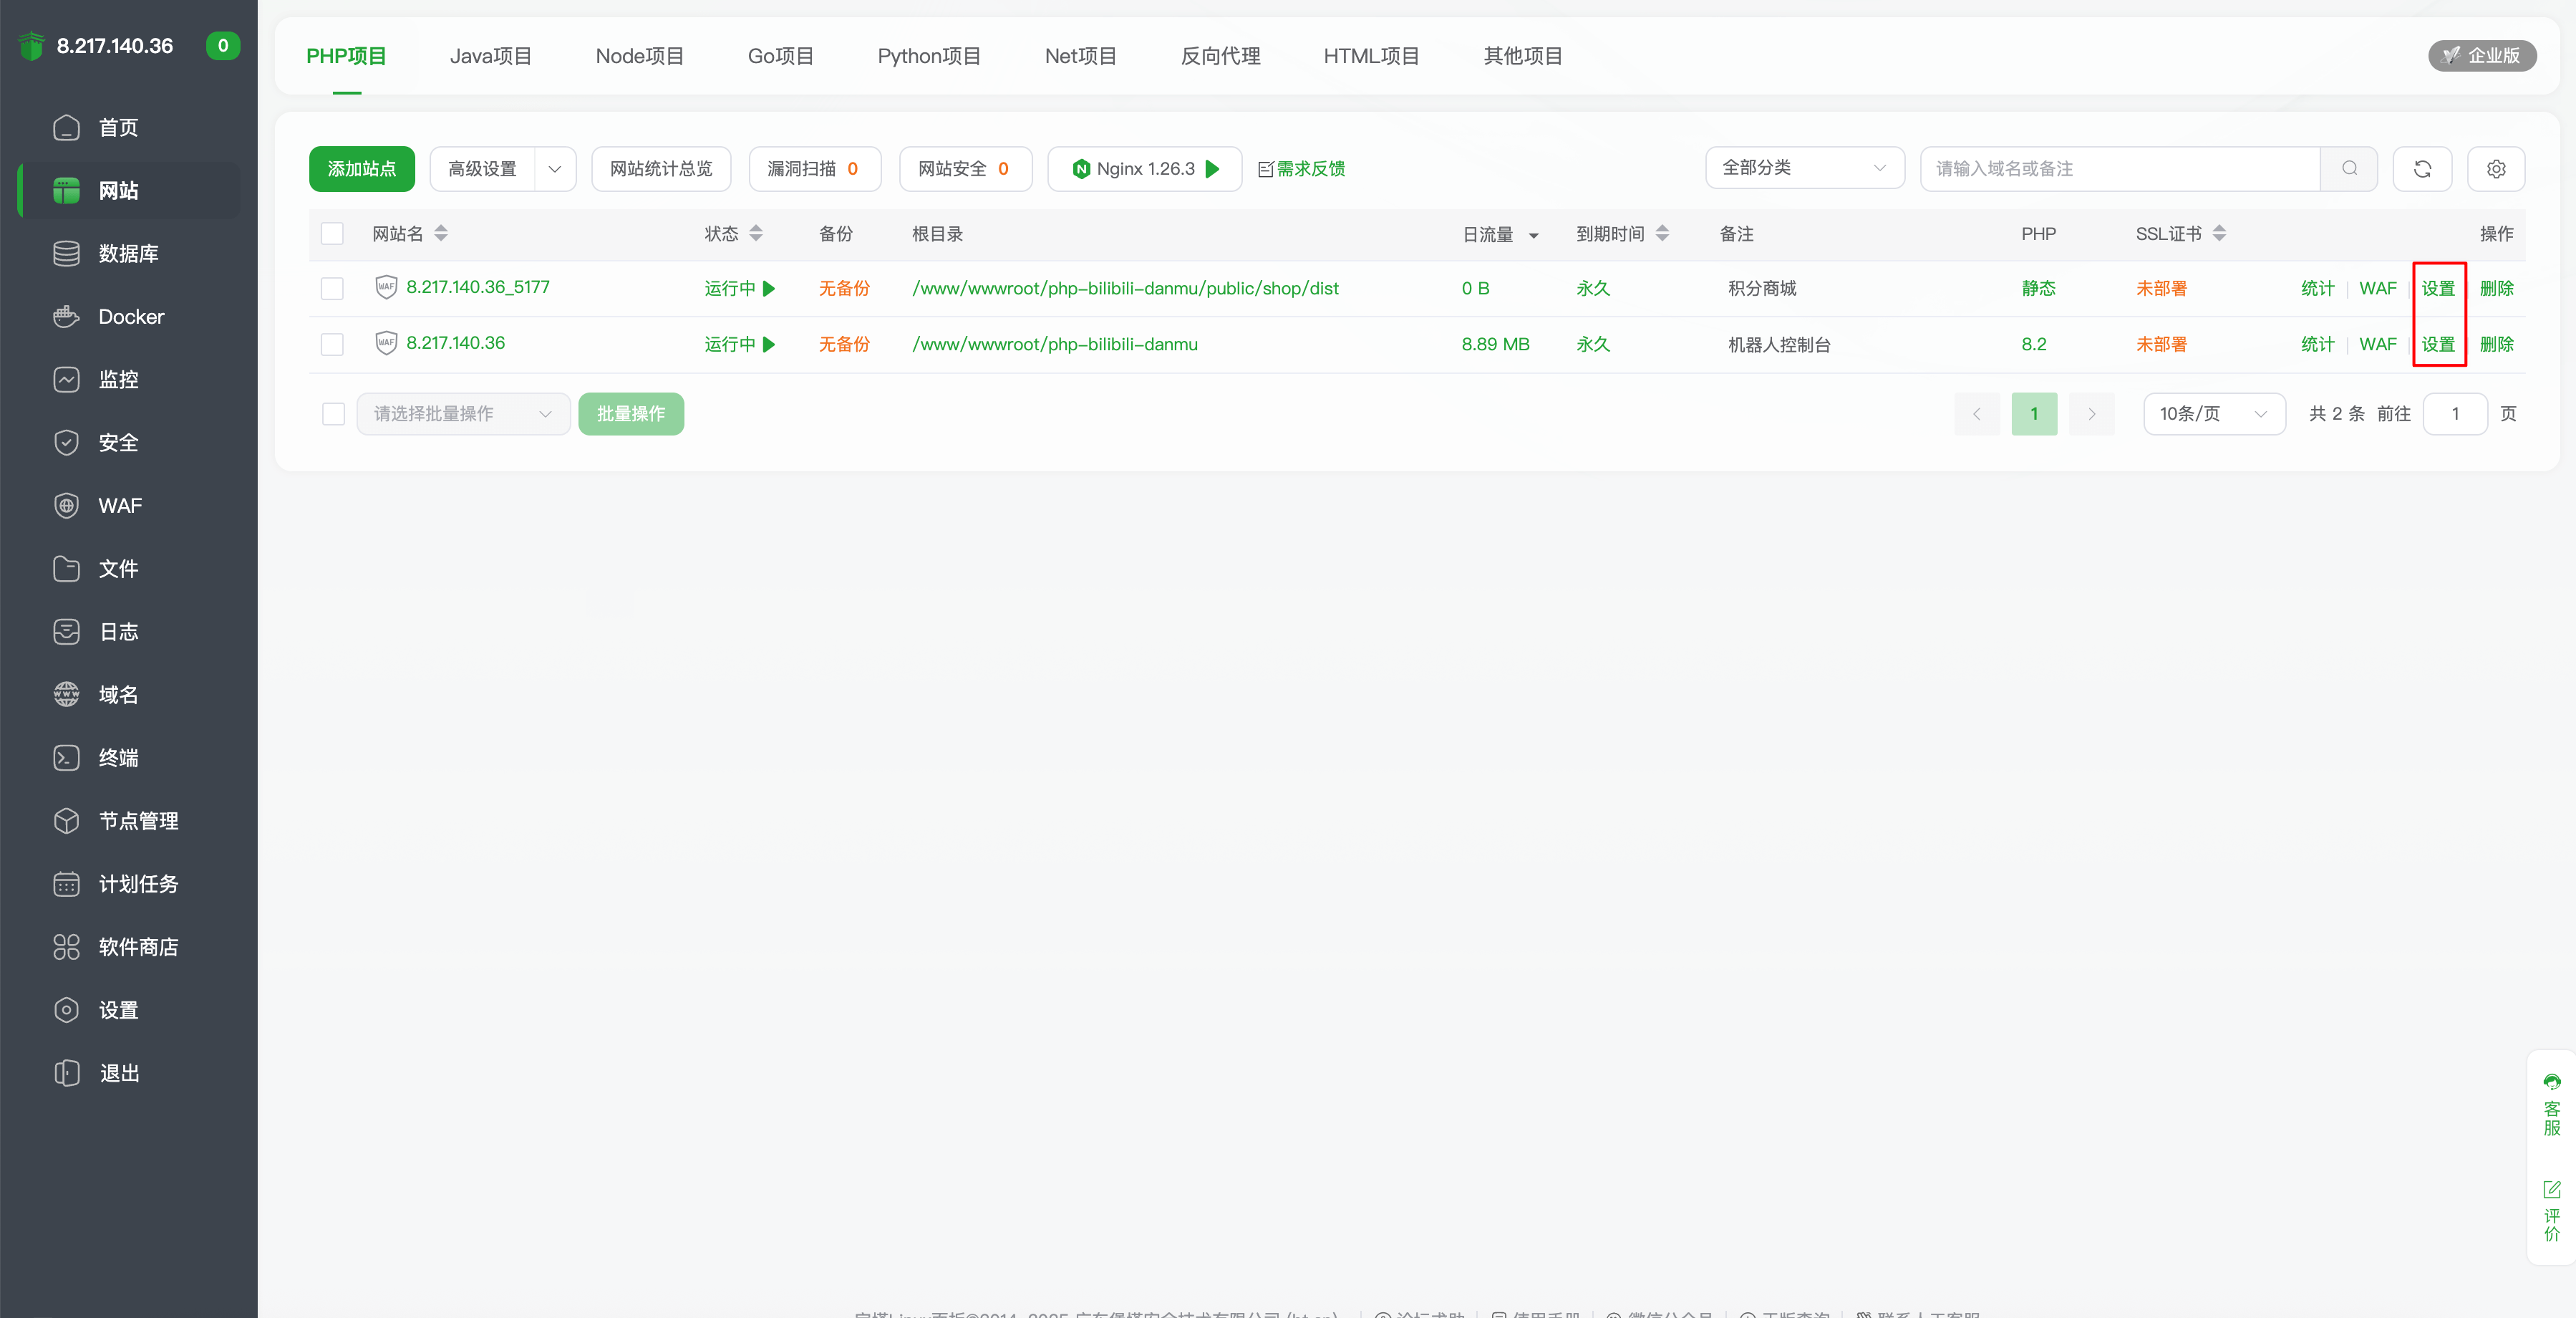Click the Nginx 1.26.3 status button
This screenshot has width=2576, height=1318.
point(1144,168)
